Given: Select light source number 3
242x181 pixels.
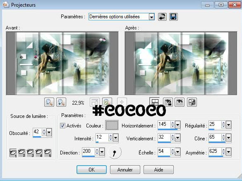Looking at the screenshot, I should [x=30, y=153].
